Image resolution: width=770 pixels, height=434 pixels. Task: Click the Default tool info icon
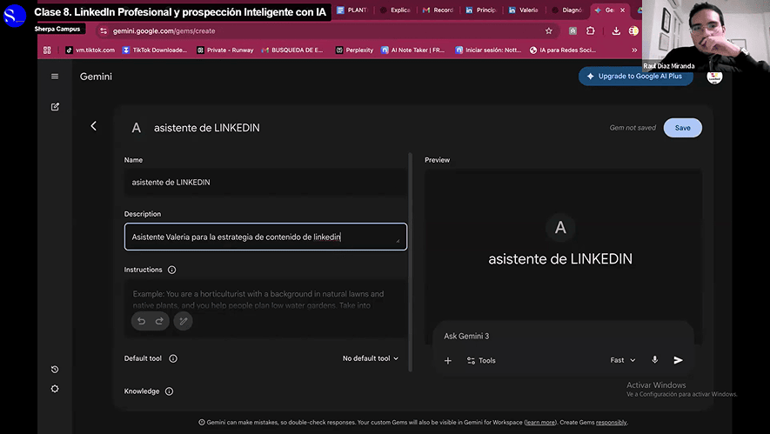click(x=173, y=358)
